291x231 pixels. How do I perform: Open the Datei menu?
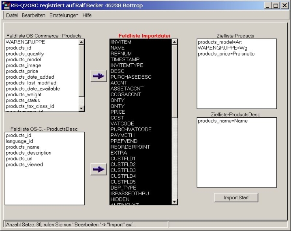(x=12, y=15)
